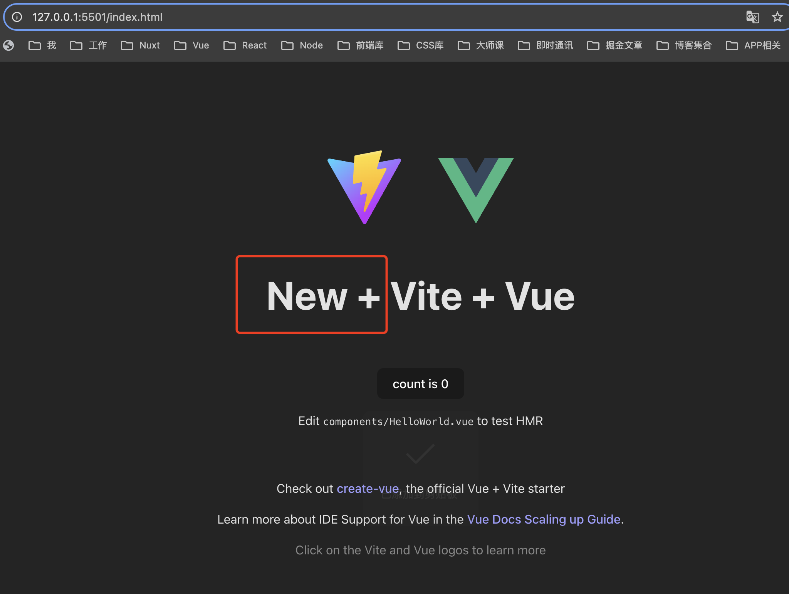Click the components/HelloWorld.vue code text

click(x=398, y=422)
